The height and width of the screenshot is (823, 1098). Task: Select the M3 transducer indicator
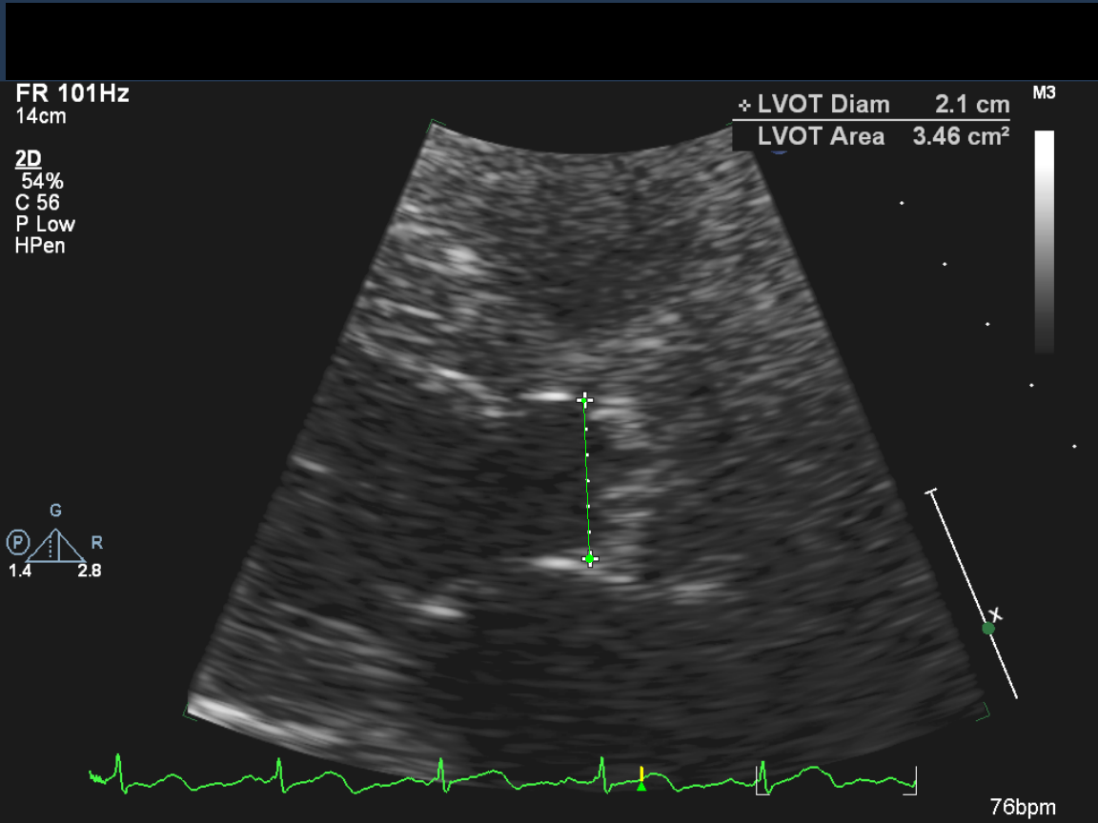[1044, 93]
